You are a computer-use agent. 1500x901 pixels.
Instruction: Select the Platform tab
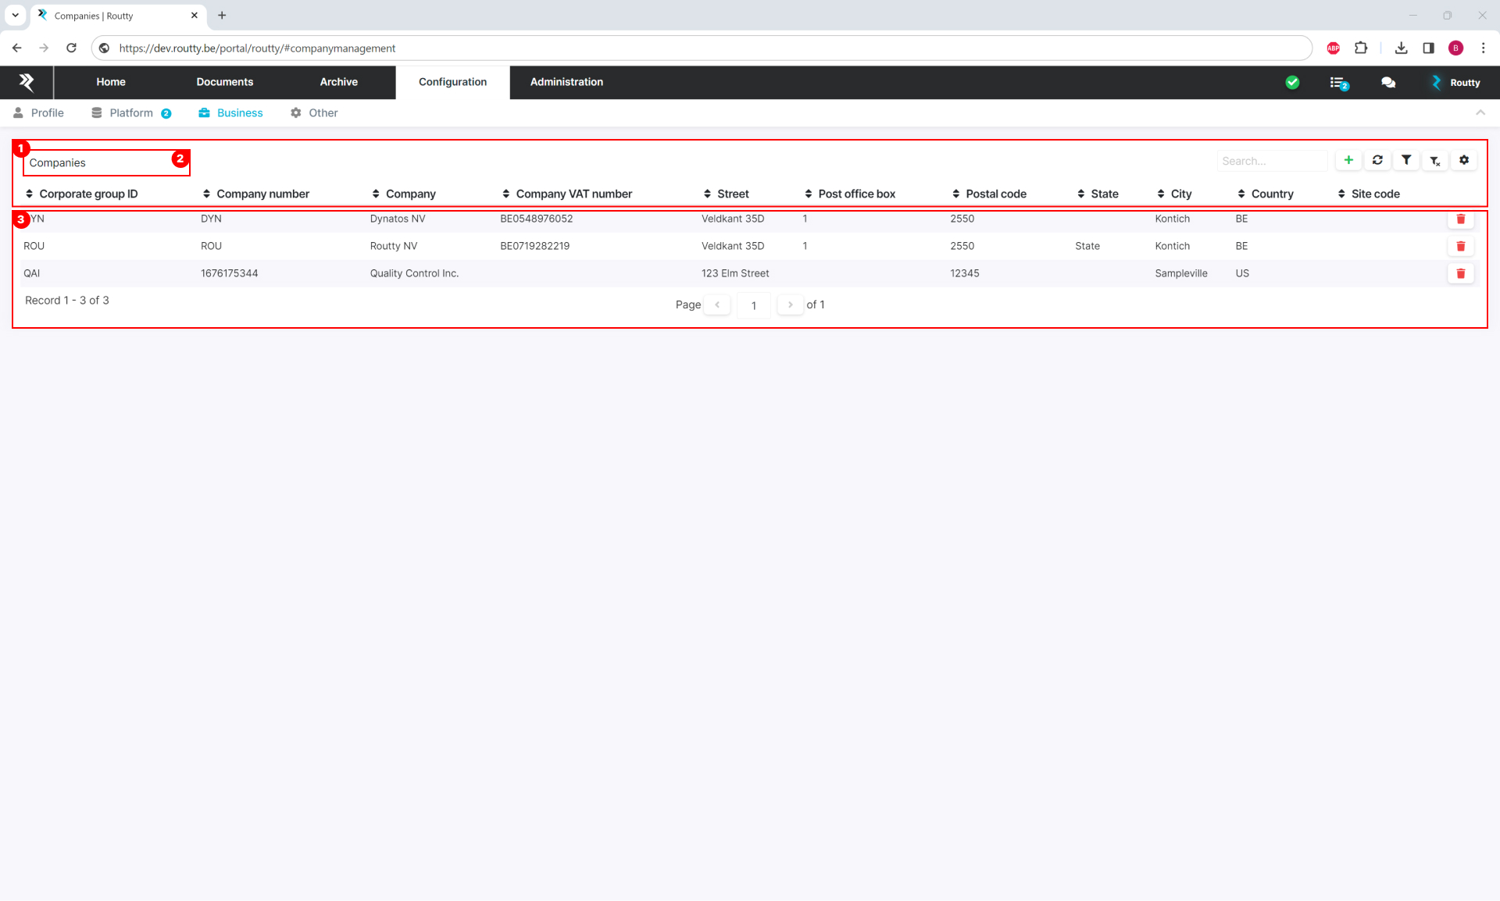tap(130, 112)
